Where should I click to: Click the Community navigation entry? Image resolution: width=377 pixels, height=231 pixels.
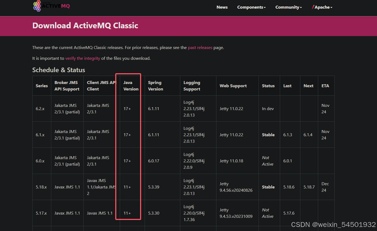288,7
